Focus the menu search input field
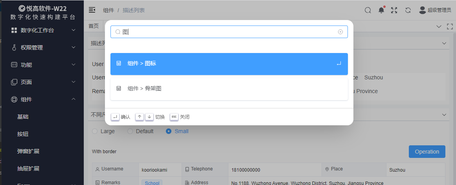The image size is (456, 185). pos(229,32)
